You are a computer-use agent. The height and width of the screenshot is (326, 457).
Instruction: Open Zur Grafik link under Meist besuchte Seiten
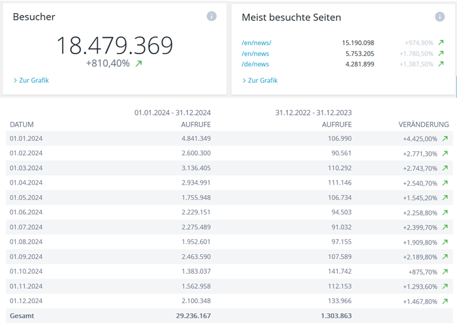click(x=262, y=81)
